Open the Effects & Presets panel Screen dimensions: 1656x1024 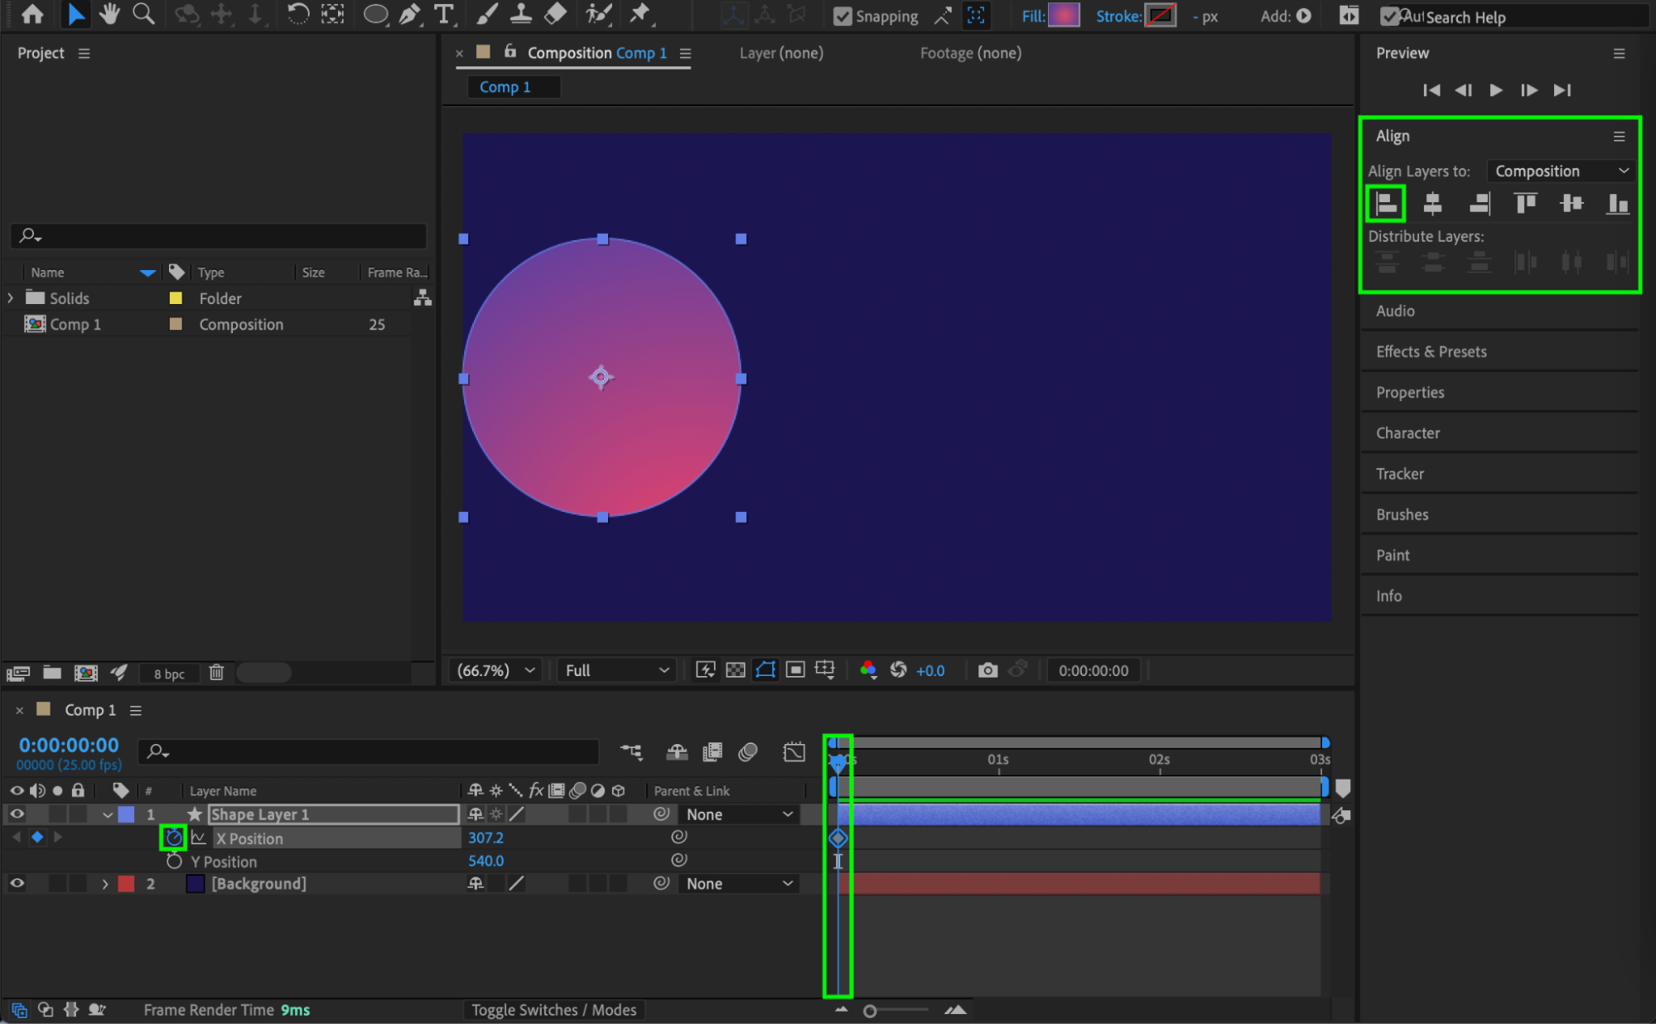tap(1431, 351)
